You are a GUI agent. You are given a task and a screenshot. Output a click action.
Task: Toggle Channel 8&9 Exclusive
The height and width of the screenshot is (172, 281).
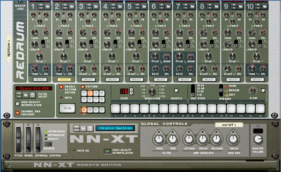pyautogui.click(x=17, y=113)
